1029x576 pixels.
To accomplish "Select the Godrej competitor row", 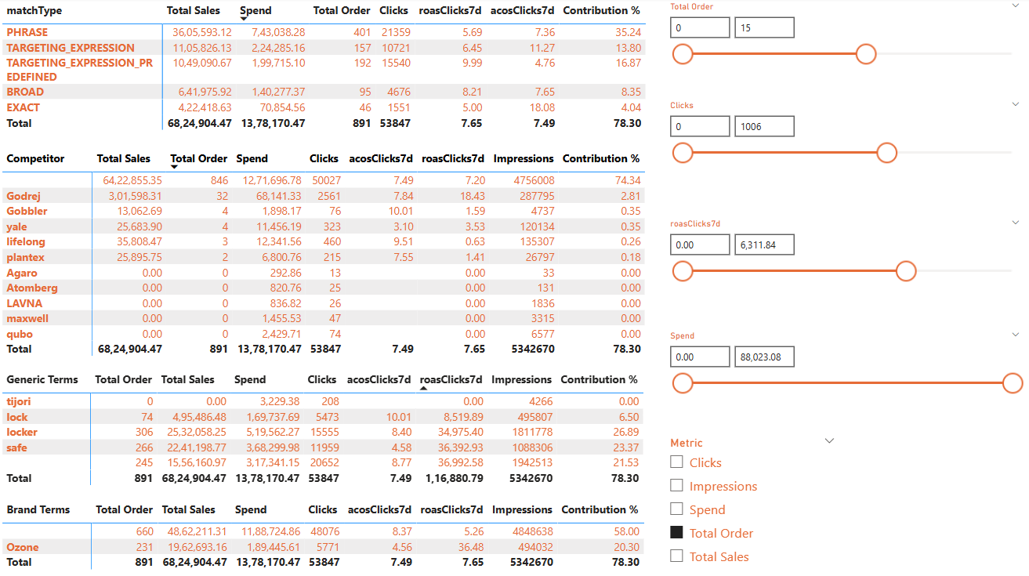I will 24,196.
